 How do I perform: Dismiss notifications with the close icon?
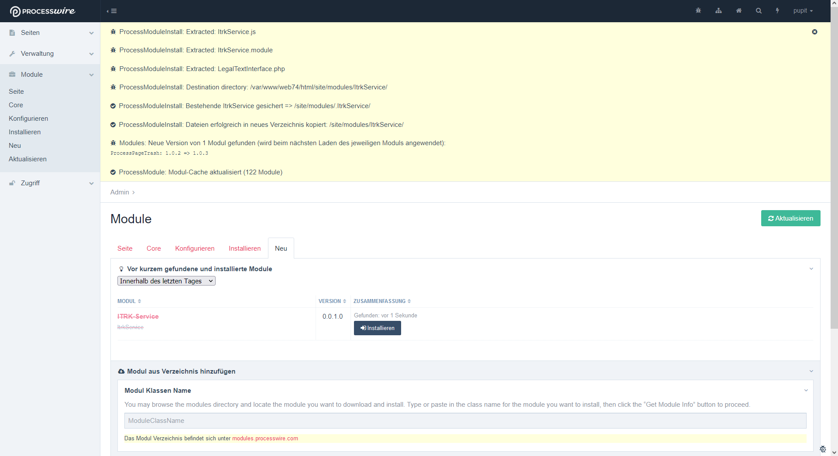pos(814,32)
